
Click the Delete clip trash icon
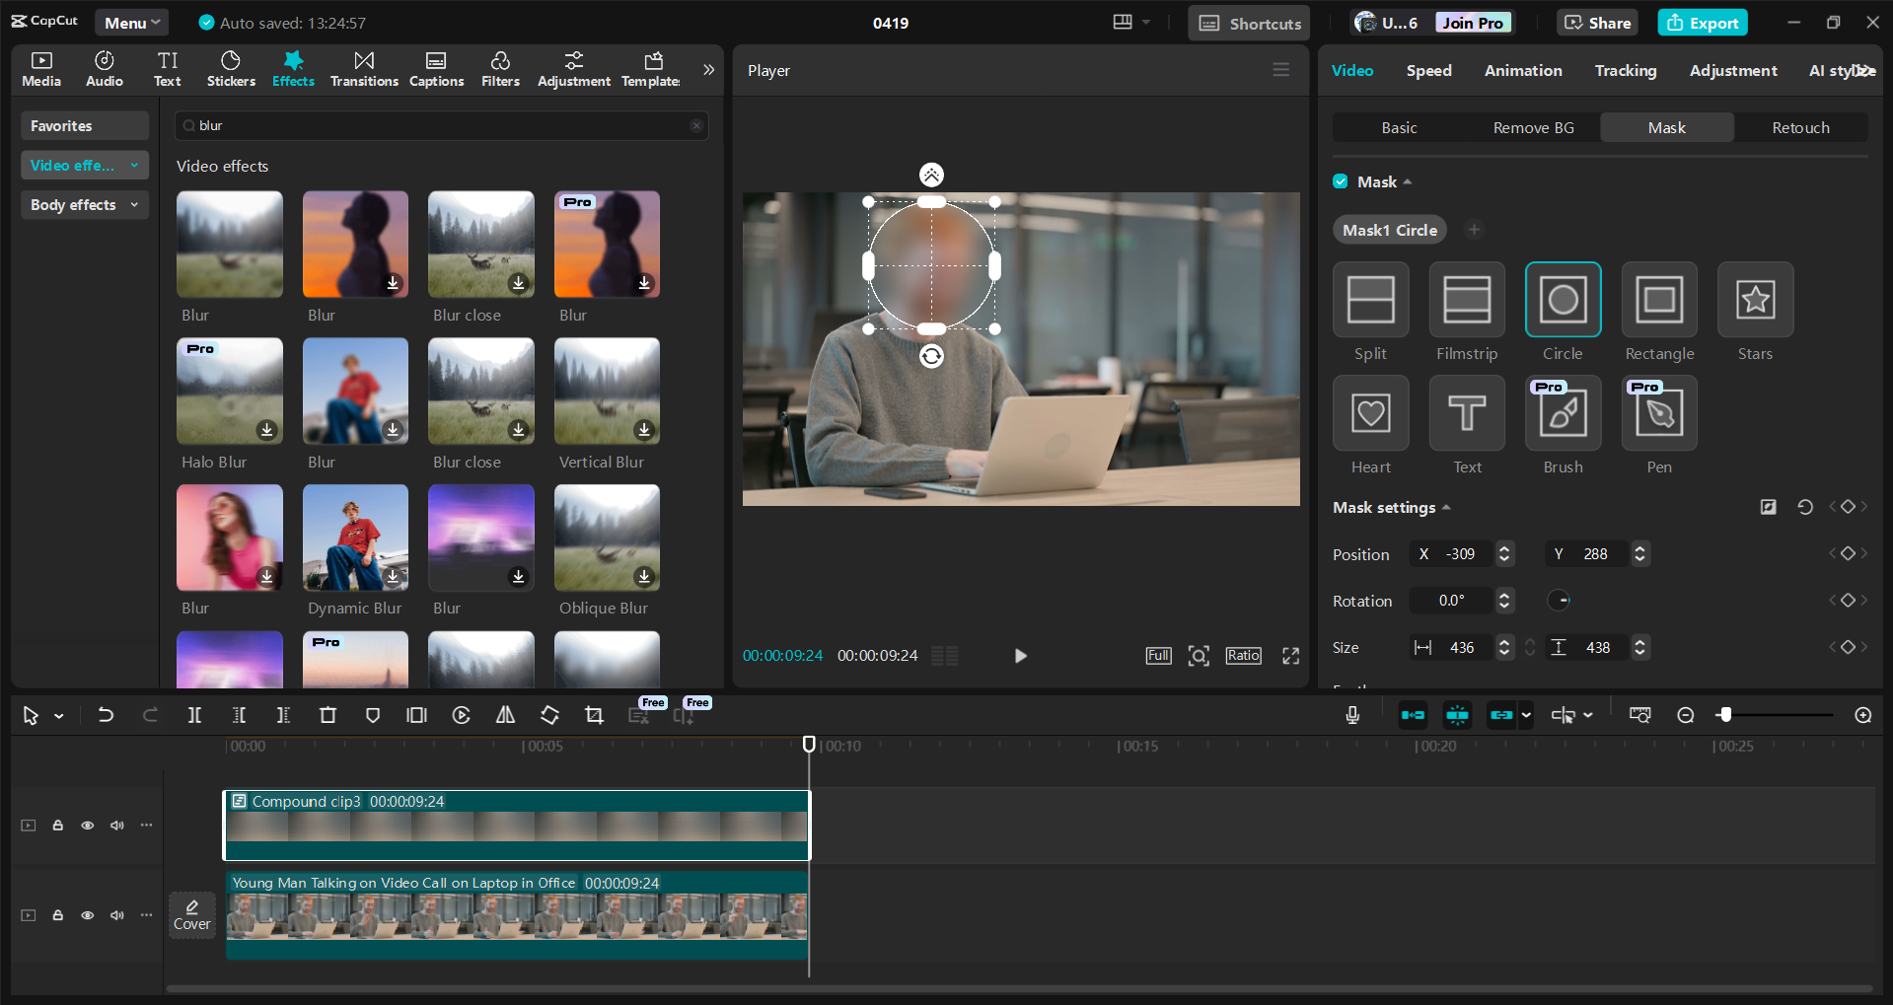pyautogui.click(x=328, y=715)
